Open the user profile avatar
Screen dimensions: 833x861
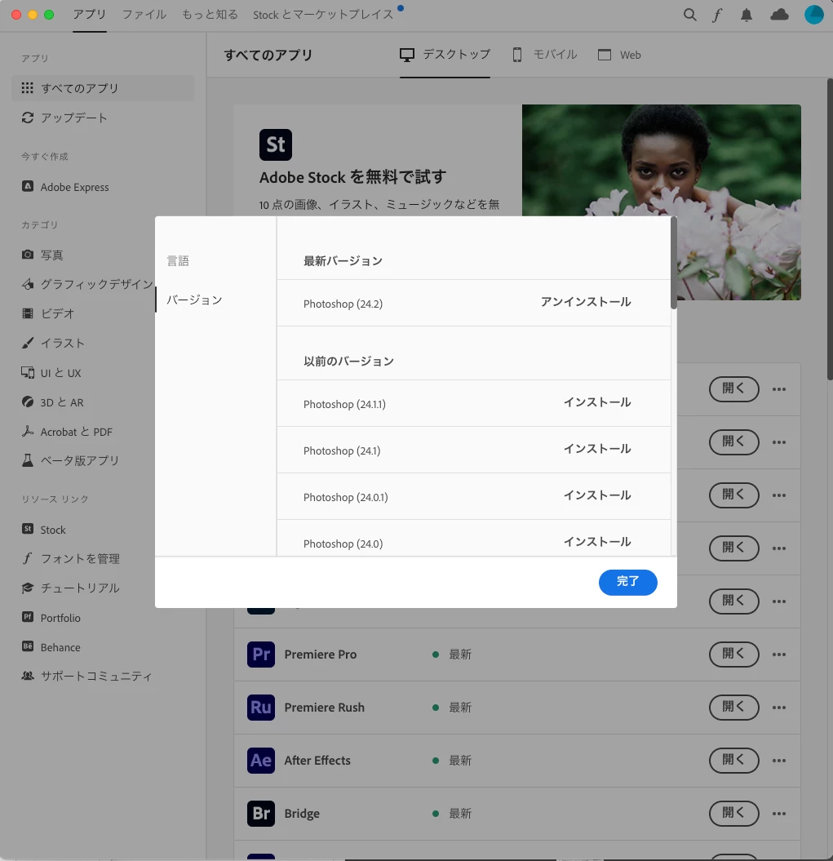813,15
